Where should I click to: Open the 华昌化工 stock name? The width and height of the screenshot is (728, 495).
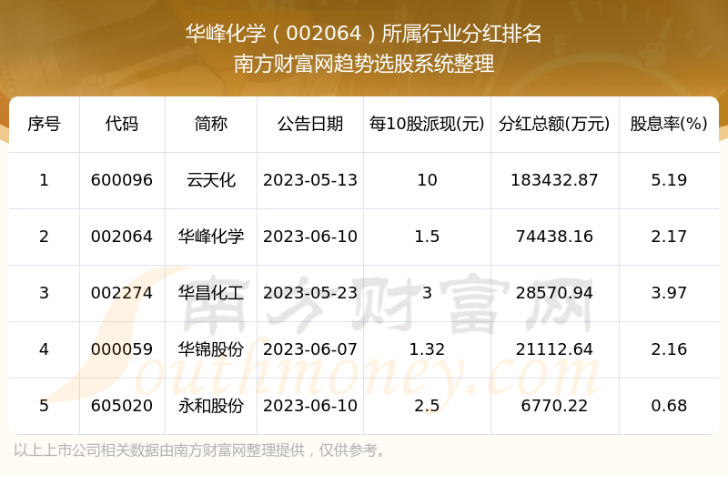(211, 293)
